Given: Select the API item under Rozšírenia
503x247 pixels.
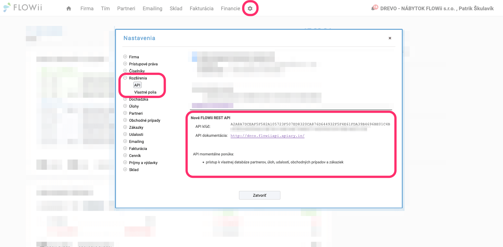Looking at the screenshot, I should [137, 85].
